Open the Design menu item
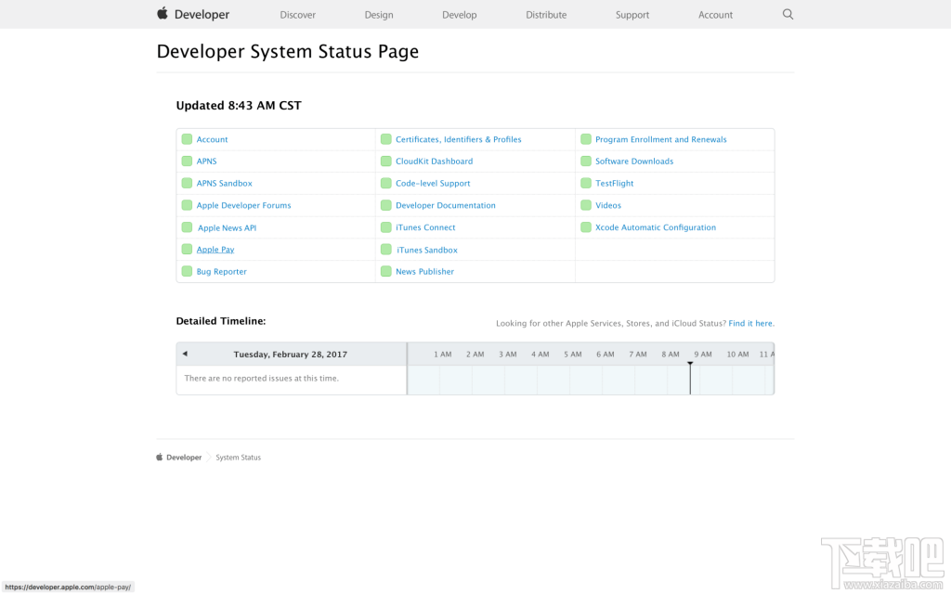This screenshot has height=594, width=951. pos(379,15)
